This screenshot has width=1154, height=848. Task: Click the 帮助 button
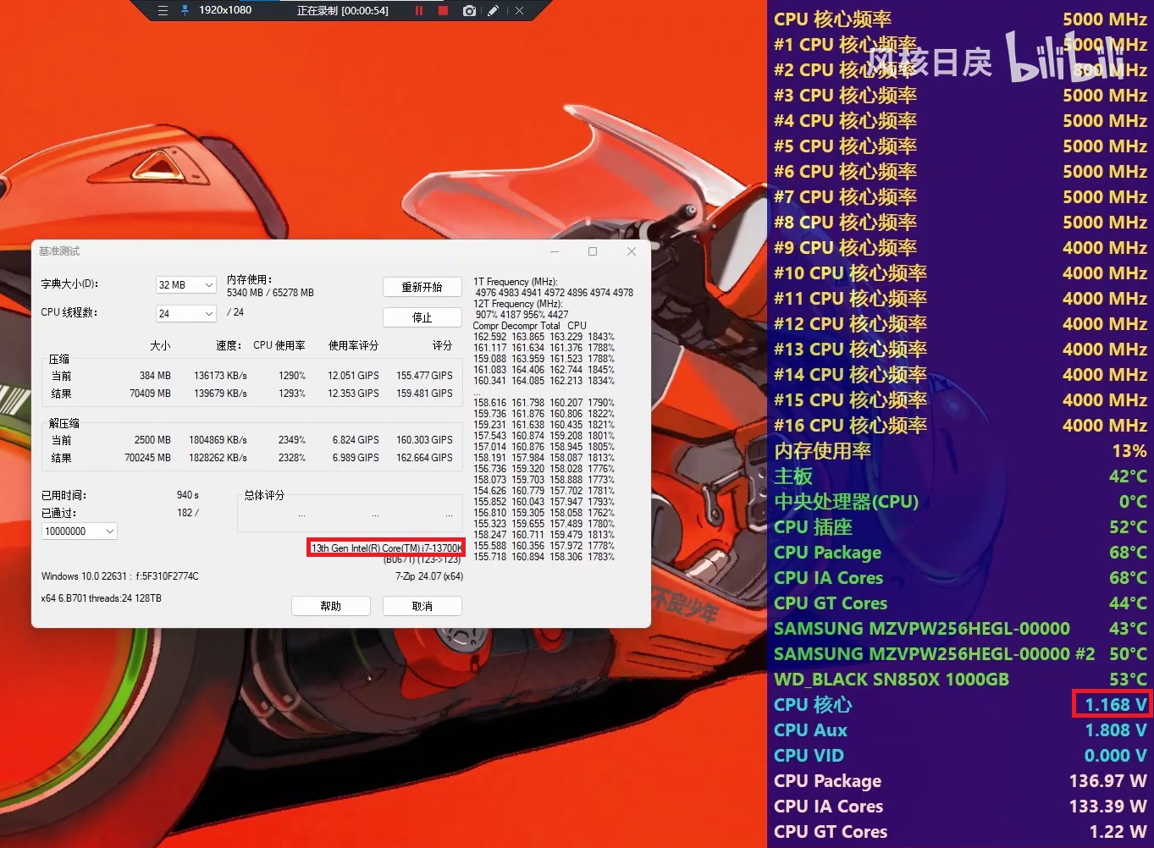330,606
